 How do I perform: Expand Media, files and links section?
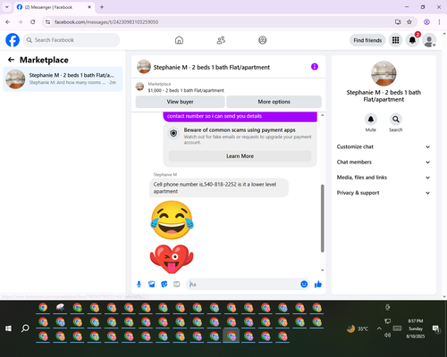[384, 178]
